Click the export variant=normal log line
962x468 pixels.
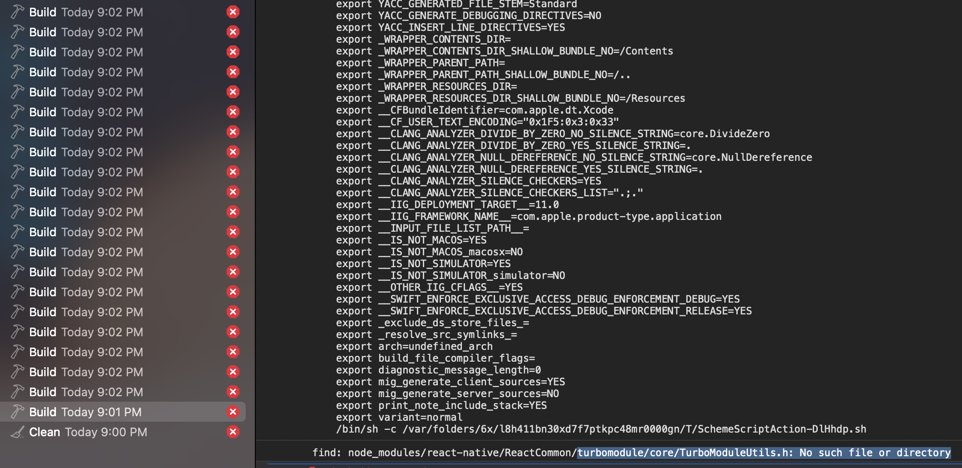click(400, 417)
